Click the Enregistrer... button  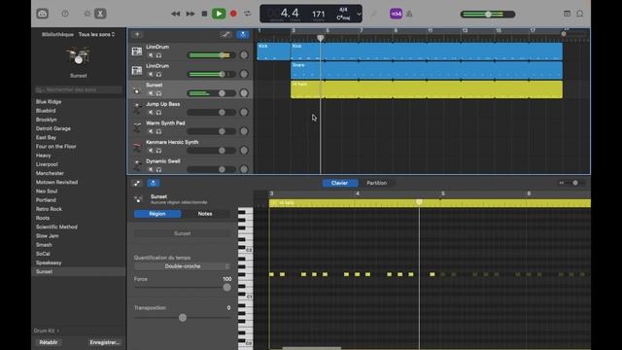point(104,342)
